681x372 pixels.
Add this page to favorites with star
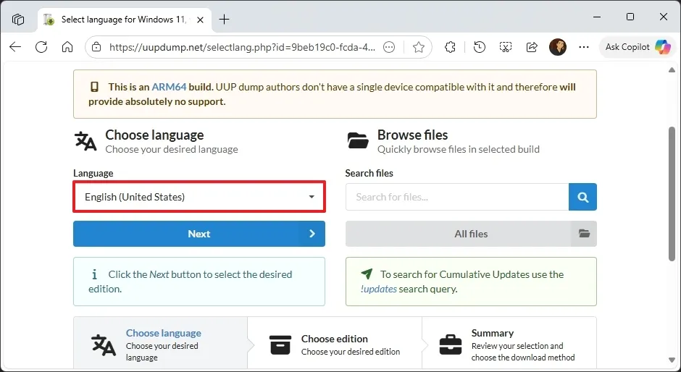(419, 47)
